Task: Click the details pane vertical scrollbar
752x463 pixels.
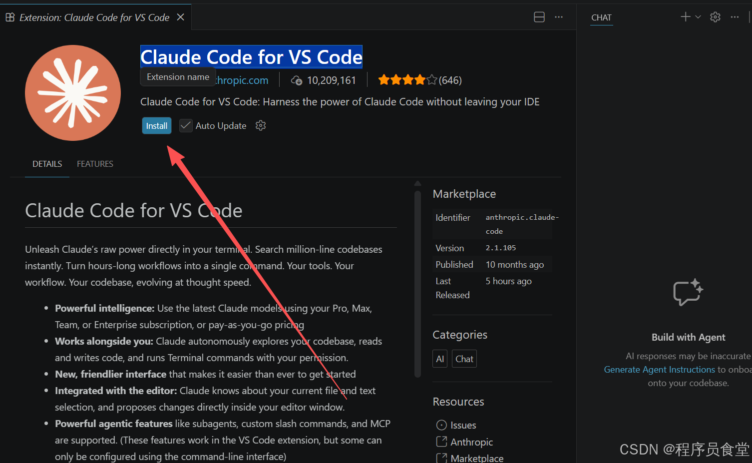Action: [417, 284]
